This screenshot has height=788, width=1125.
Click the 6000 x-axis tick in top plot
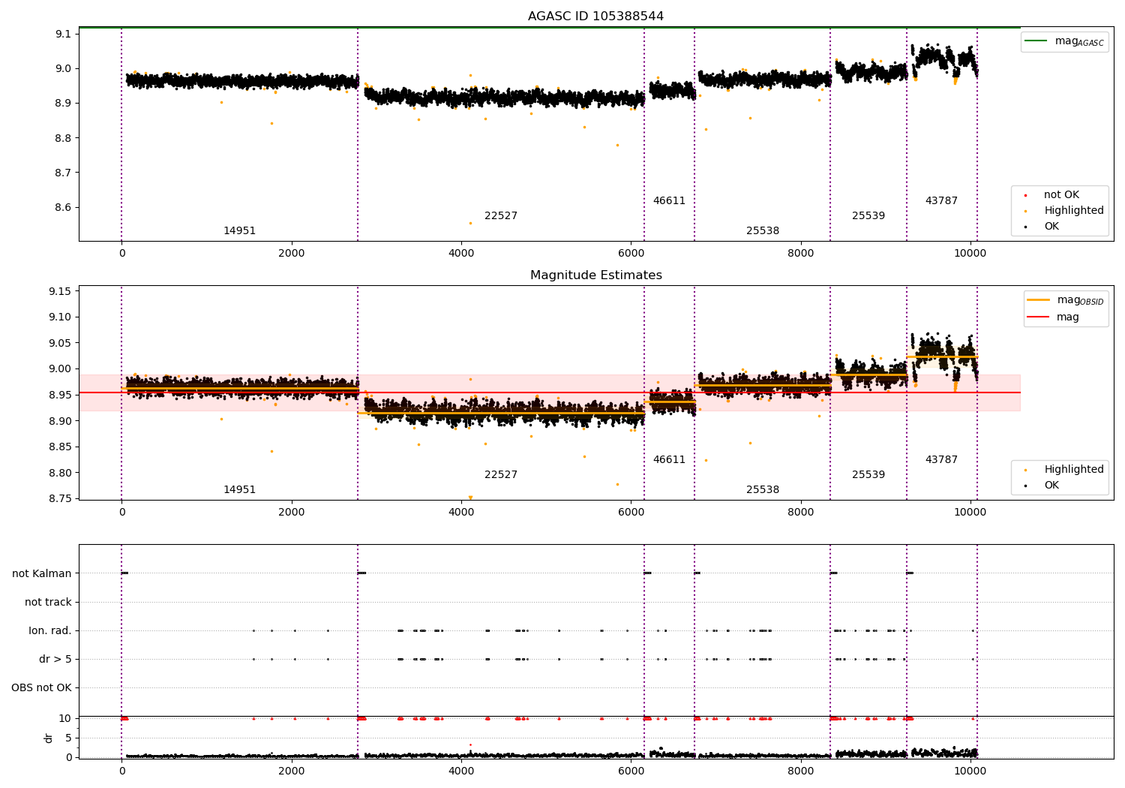631,254
